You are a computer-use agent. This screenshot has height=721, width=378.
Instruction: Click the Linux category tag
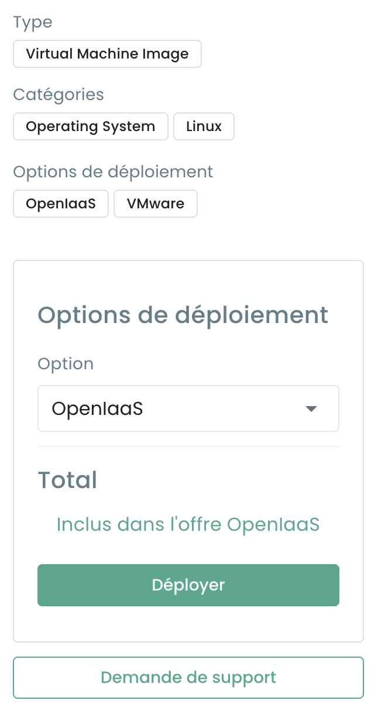tap(204, 126)
